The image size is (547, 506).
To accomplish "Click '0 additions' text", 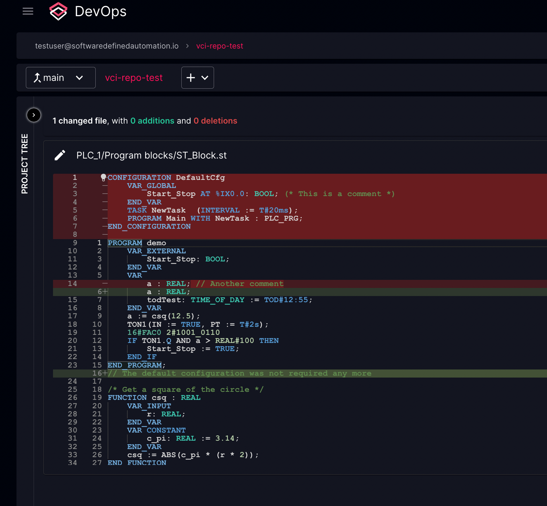I will 152,121.
